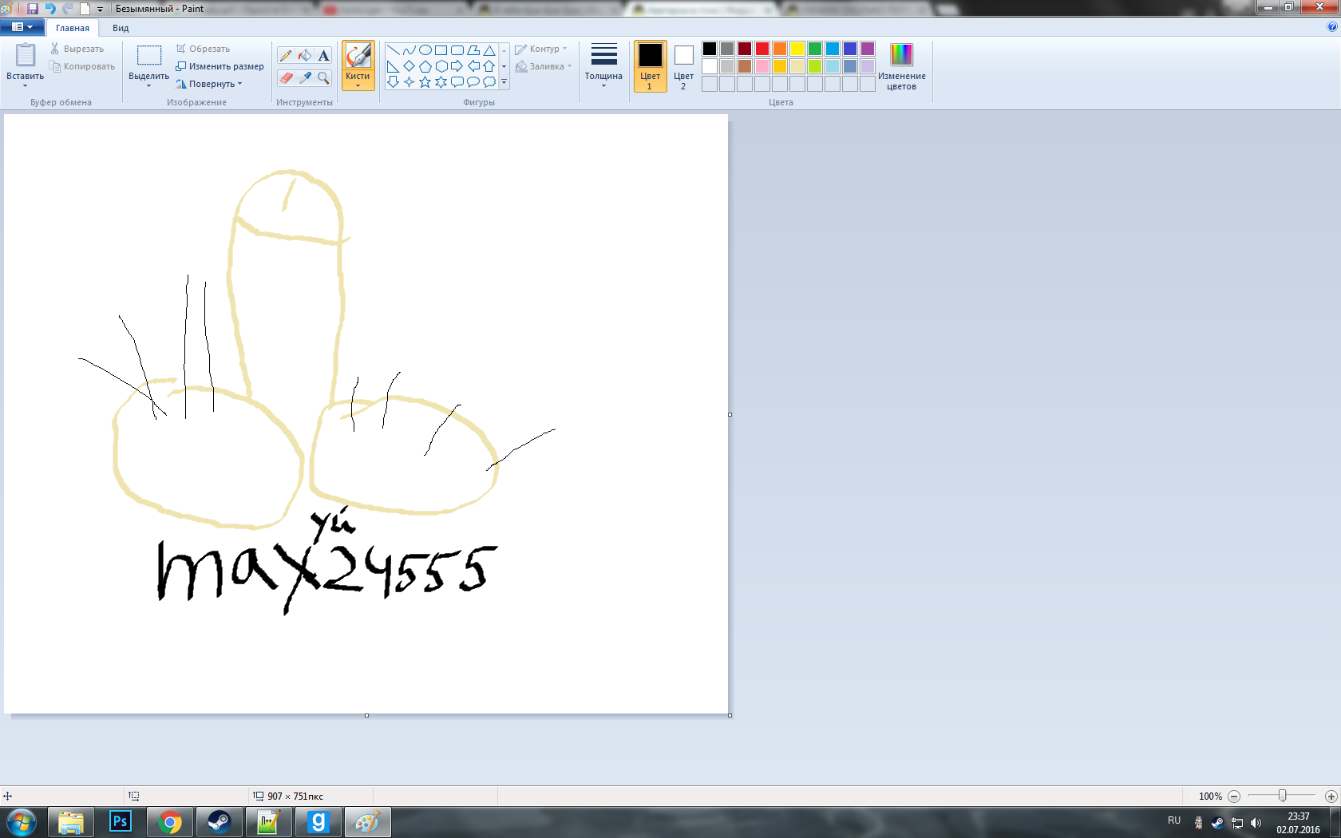Open Photoshop from the taskbar
Screen dimensions: 1341x838
[x=120, y=822]
